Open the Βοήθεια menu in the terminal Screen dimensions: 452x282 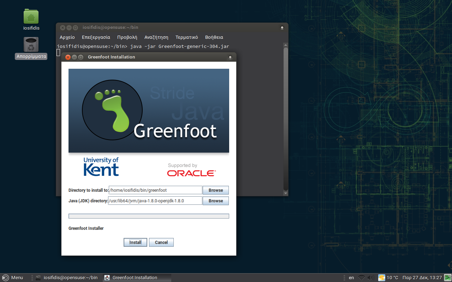(214, 37)
